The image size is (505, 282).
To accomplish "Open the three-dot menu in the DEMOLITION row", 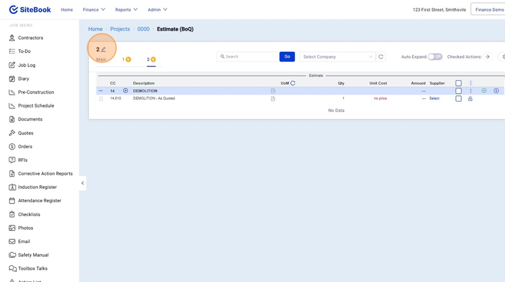I will 471,91.
